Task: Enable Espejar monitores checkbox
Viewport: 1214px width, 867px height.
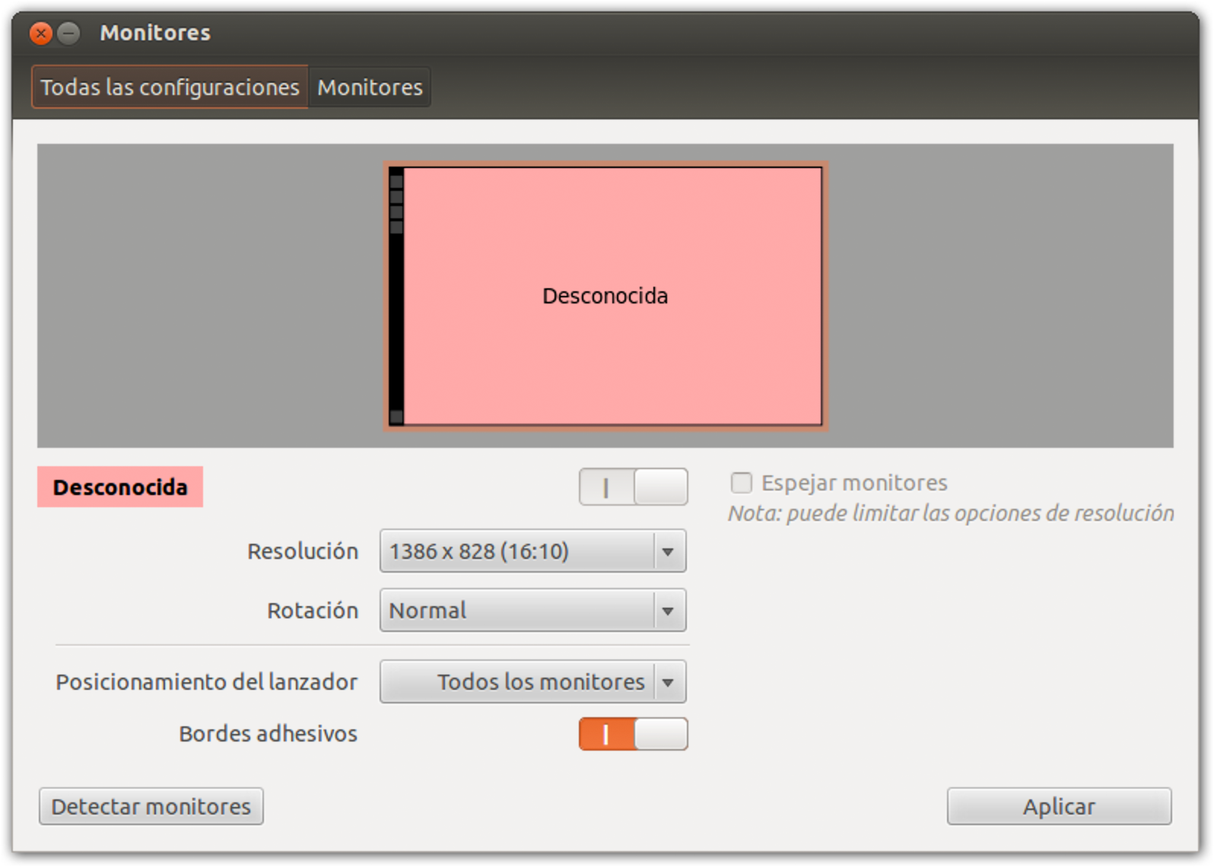Action: click(x=742, y=483)
